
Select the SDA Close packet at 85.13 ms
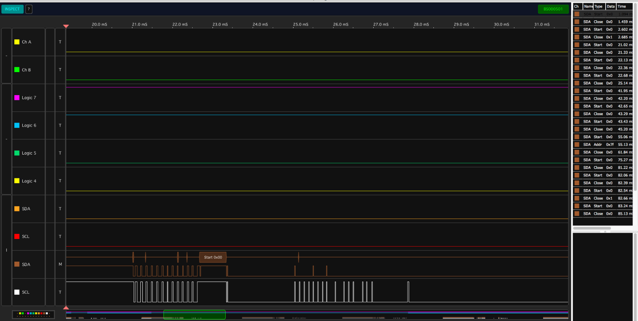click(603, 214)
